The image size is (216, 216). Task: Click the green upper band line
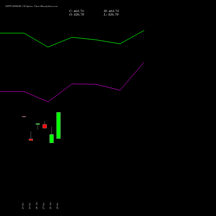pos(72,38)
